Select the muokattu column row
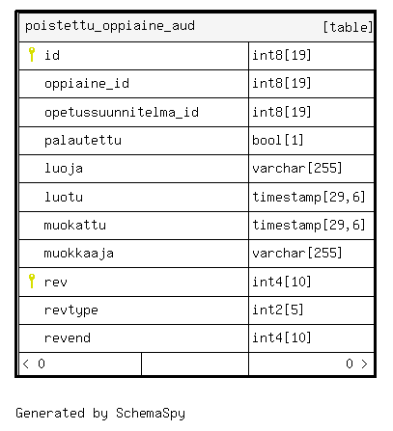Viewport: 393px width, 431px height. pyautogui.click(x=196, y=226)
